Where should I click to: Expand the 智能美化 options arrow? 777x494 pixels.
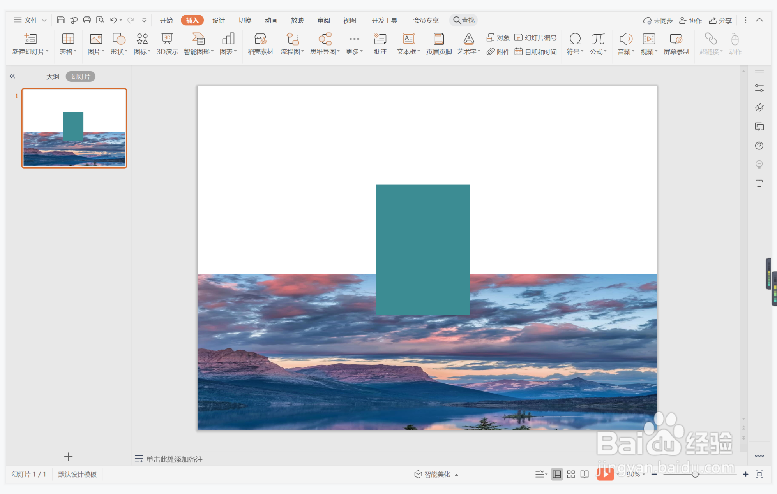coord(456,475)
